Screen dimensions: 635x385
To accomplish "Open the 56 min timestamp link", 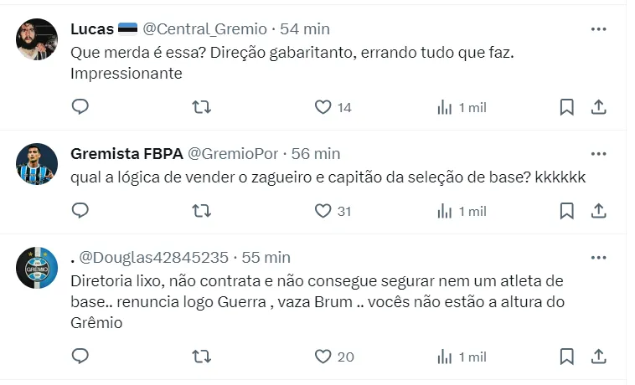I will click(316, 154).
